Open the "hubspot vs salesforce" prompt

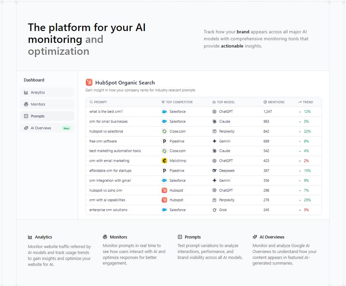pos(106,131)
